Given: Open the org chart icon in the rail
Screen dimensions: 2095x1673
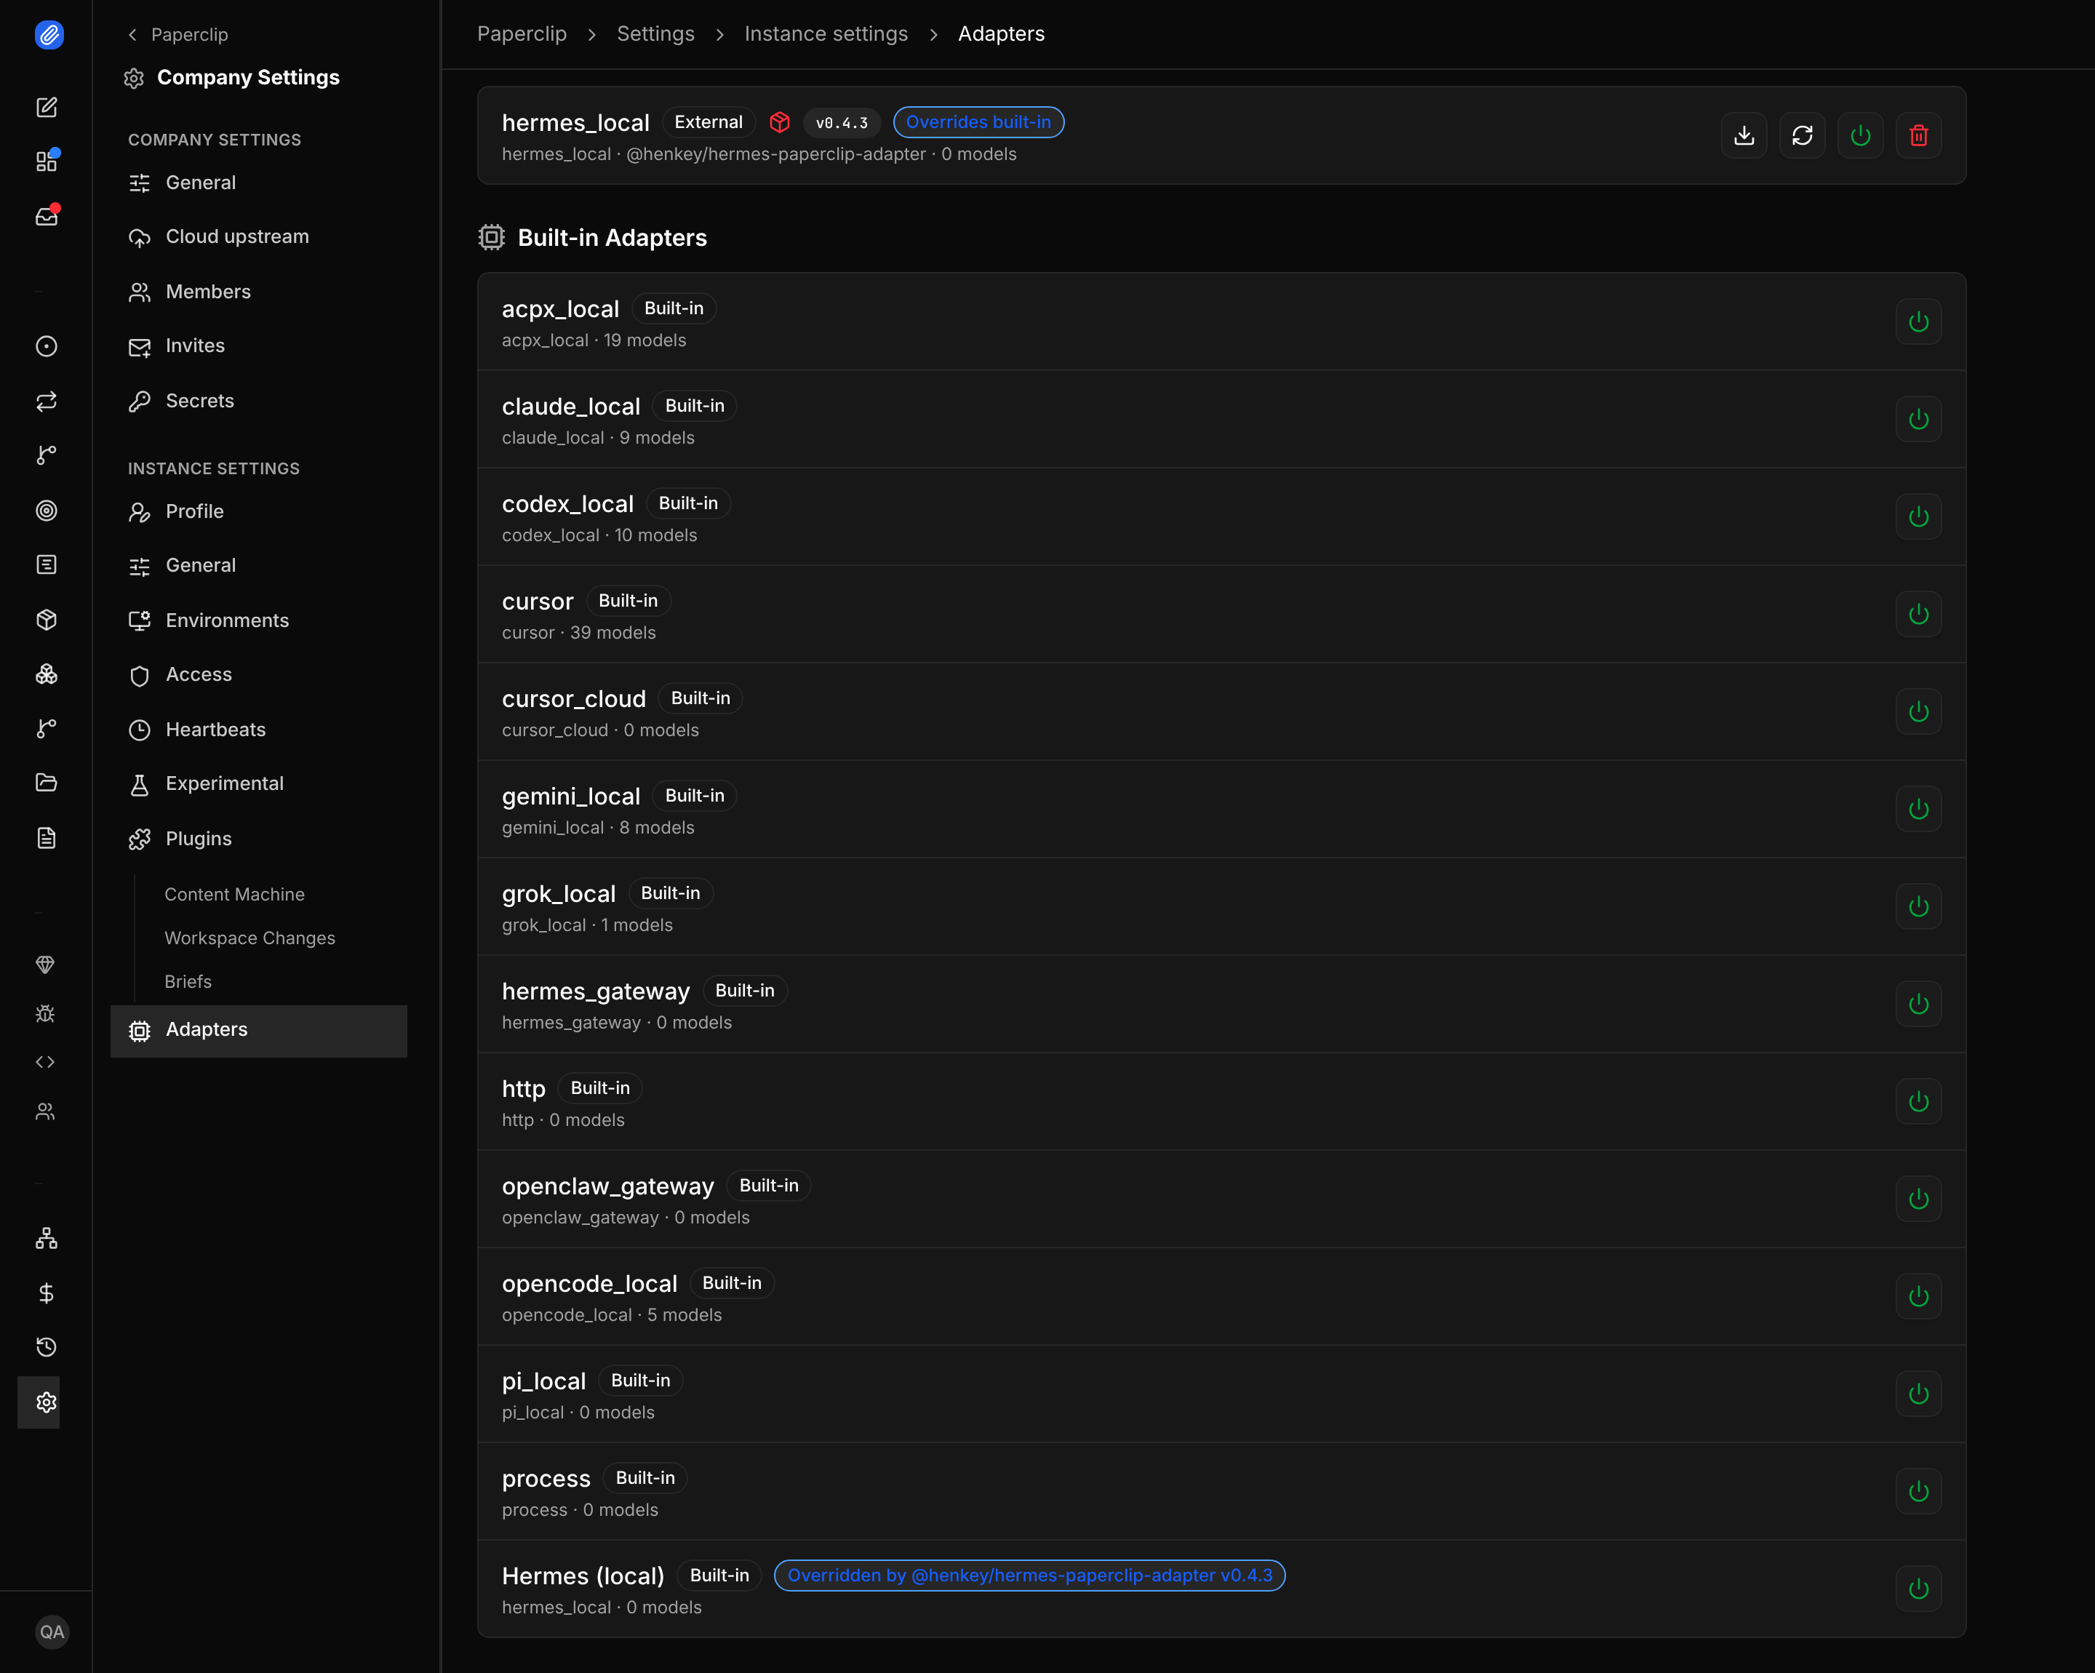Looking at the screenshot, I should [x=47, y=1238].
